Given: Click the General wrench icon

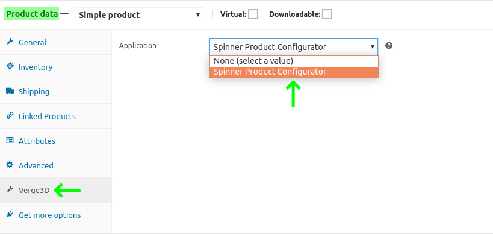Looking at the screenshot, I should pyautogui.click(x=10, y=42).
